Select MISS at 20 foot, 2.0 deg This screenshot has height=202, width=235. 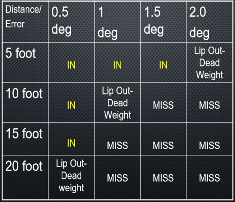209,178
